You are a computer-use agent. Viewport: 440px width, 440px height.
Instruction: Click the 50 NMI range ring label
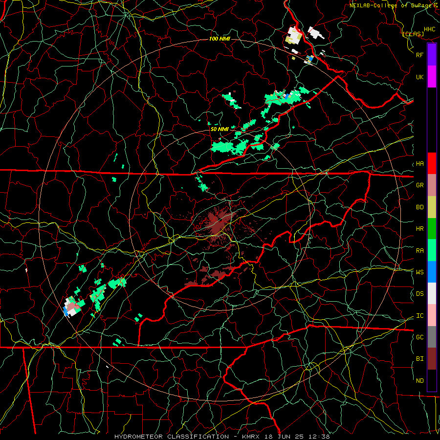click(220, 129)
